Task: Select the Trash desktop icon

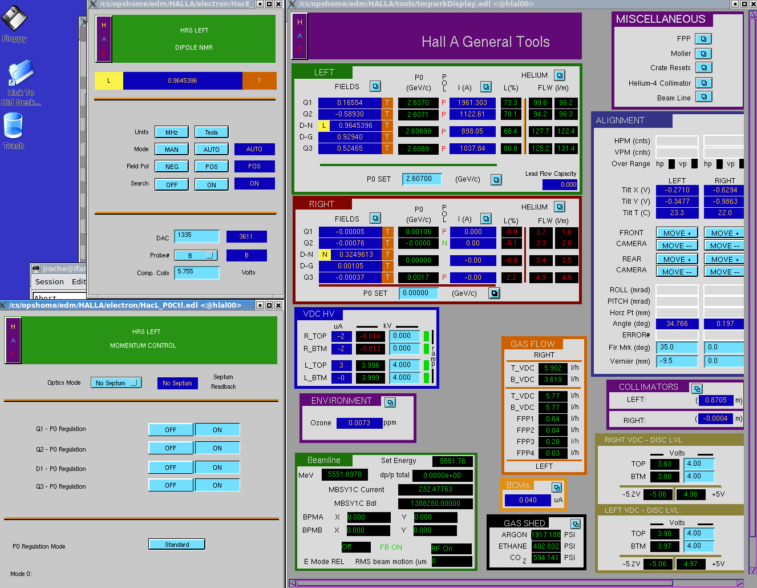Action: (13, 131)
